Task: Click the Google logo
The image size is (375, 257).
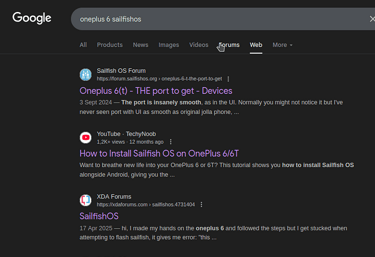Action: 32,18
